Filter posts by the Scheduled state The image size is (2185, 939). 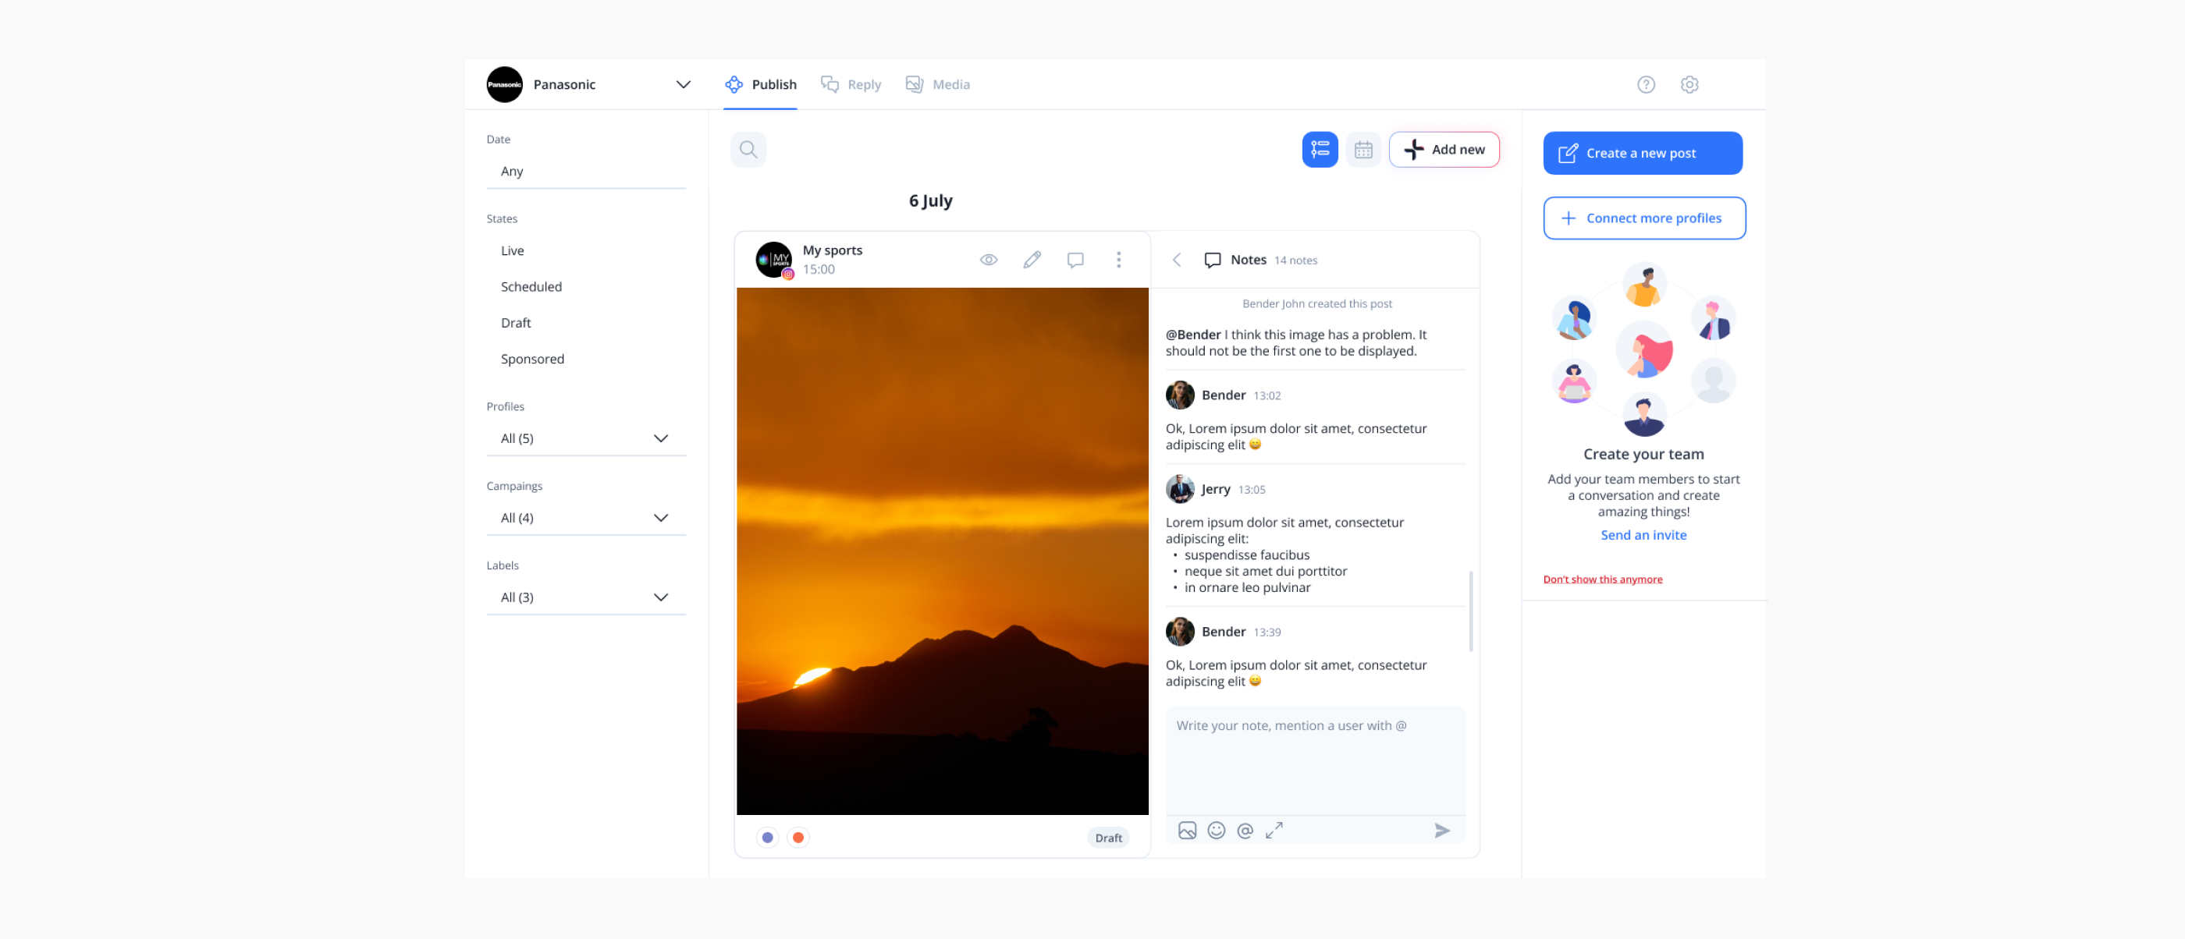pyautogui.click(x=531, y=286)
